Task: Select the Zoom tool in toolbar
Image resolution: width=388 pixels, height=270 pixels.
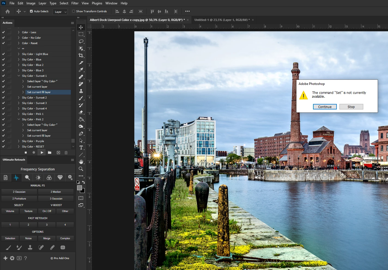Action: point(81,169)
